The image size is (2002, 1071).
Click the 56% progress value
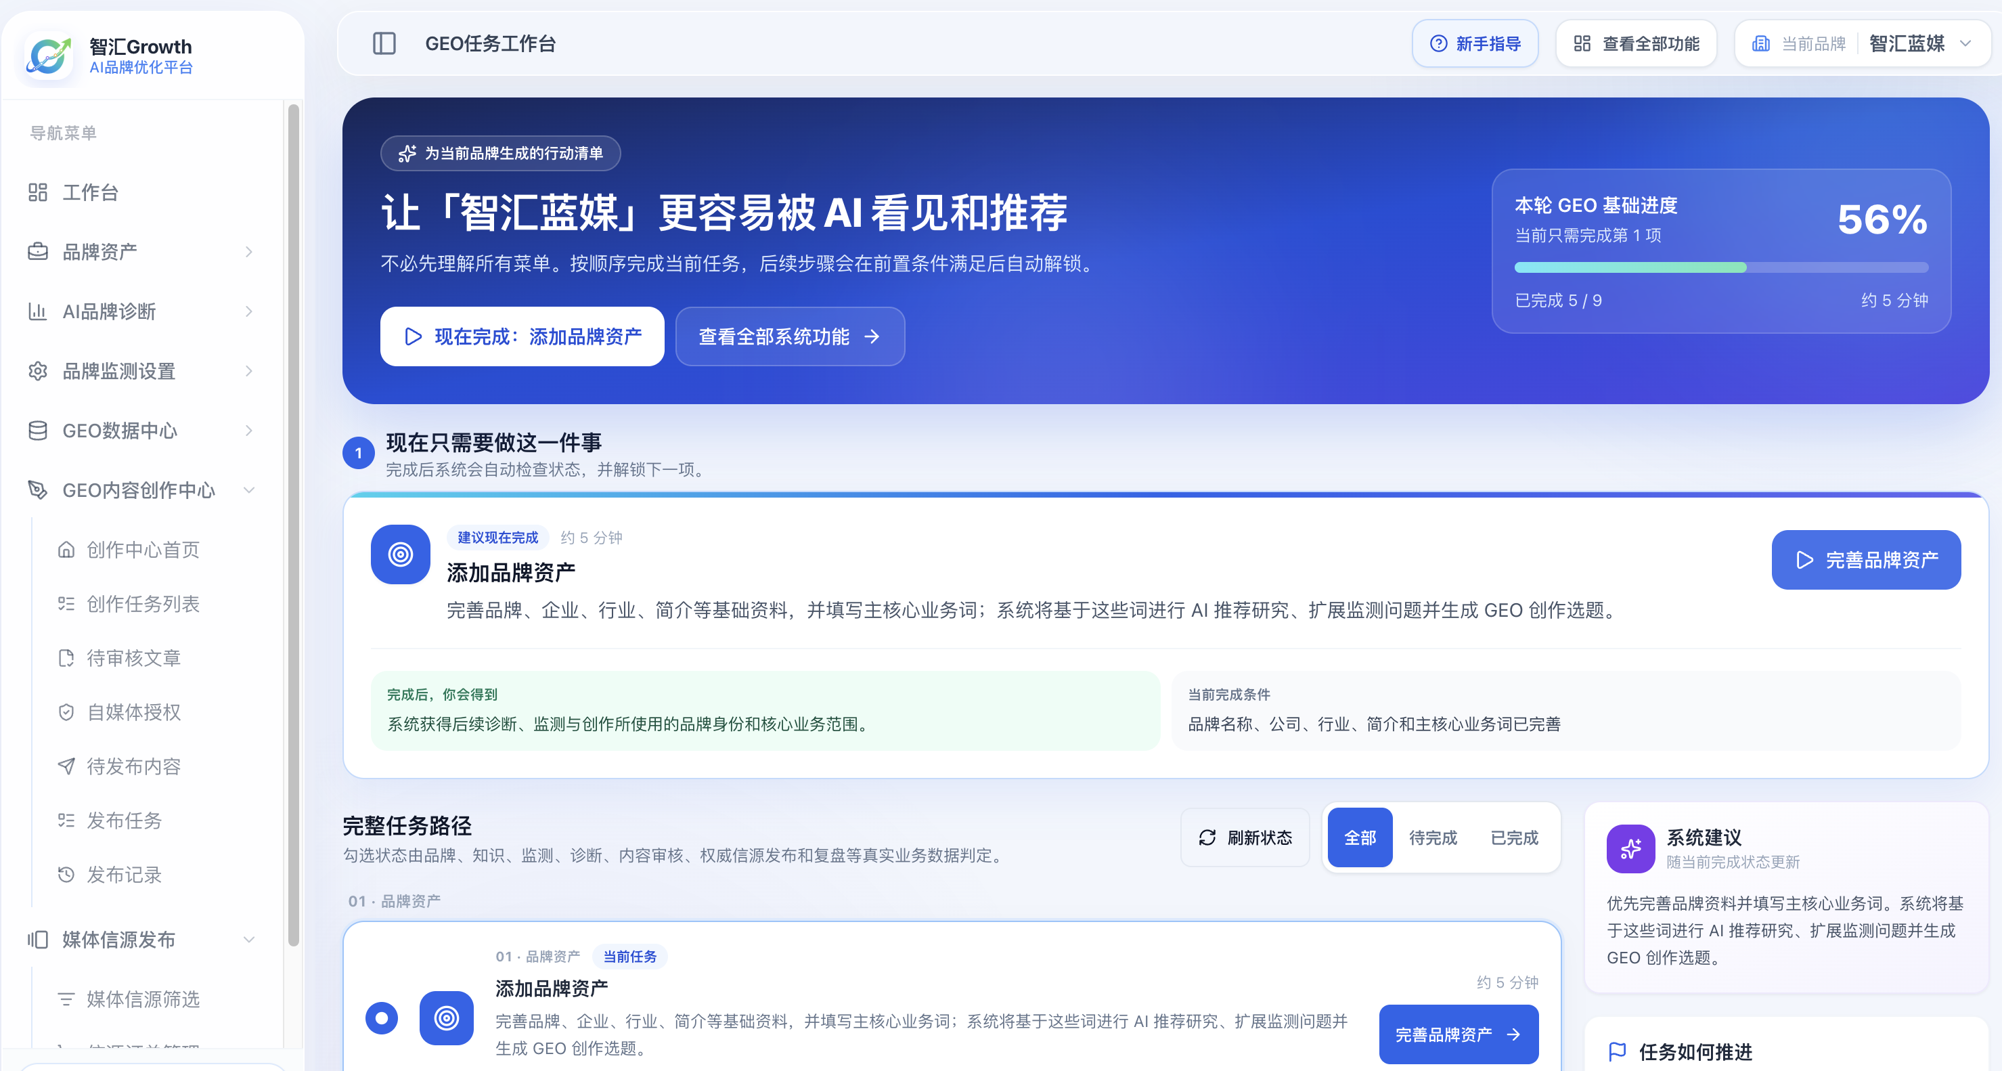click(x=1882, y=219)
